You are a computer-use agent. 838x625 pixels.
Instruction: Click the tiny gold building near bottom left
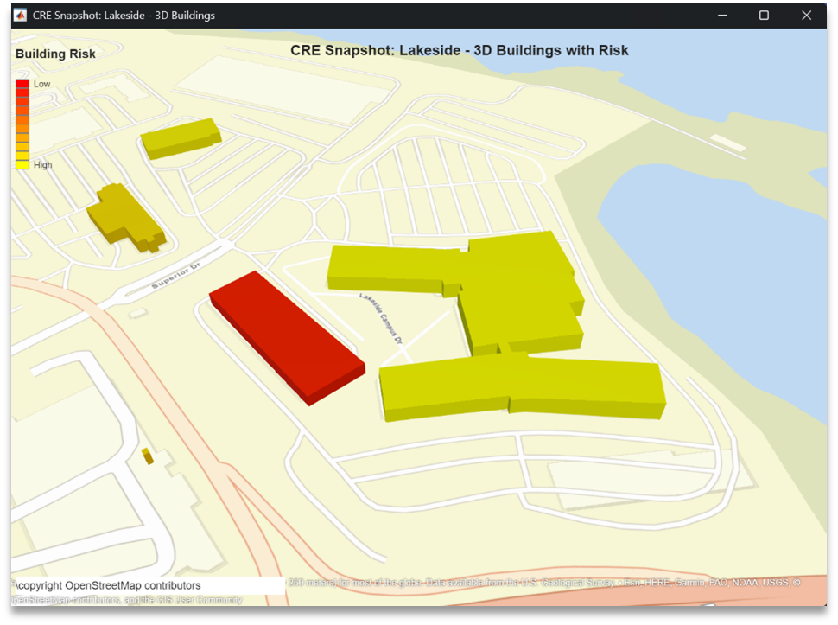point(147,456)
